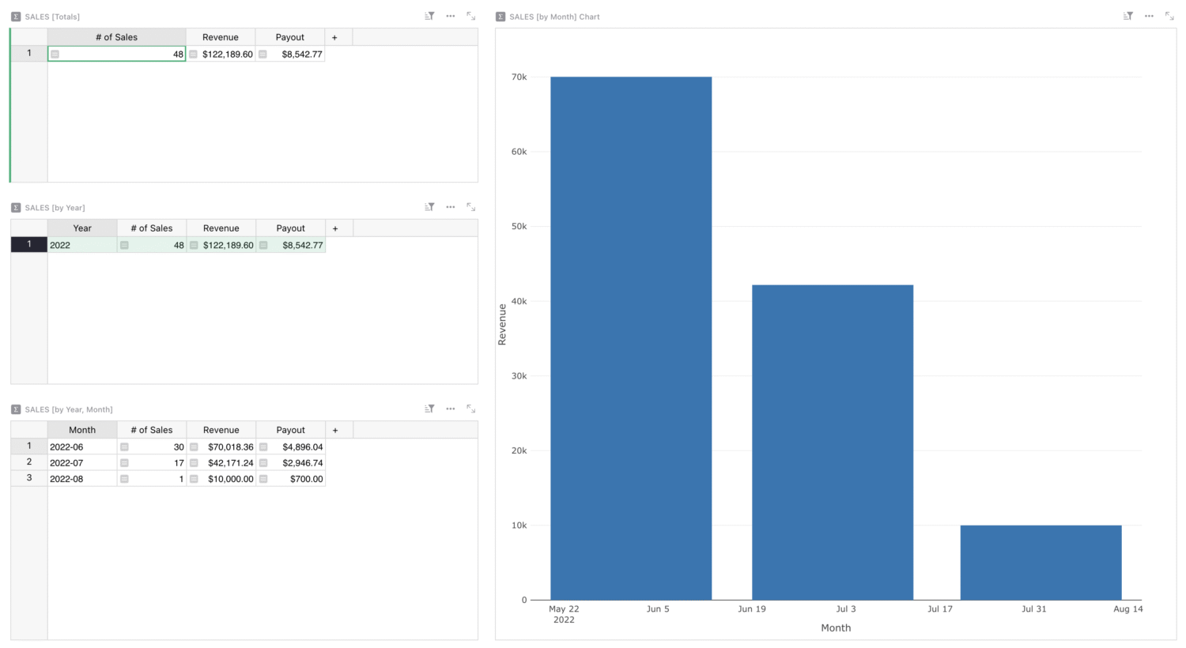Select row number 3 in the monthly table
Image resolution: width=1186 pixels, height=648 pixels.
coord(29,478)
